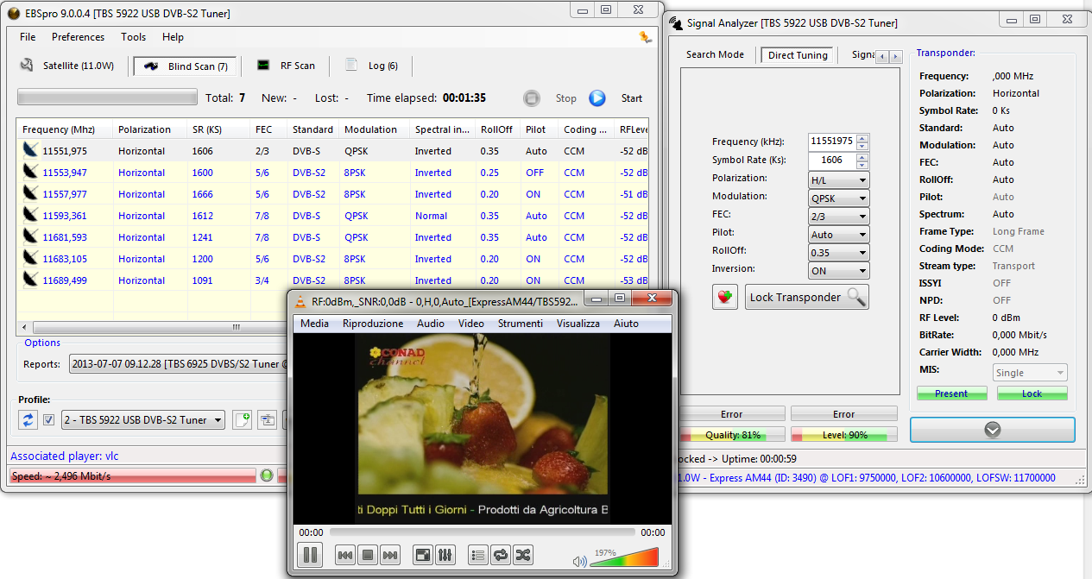Open the Reports dropdown in Options

(177, 364)
